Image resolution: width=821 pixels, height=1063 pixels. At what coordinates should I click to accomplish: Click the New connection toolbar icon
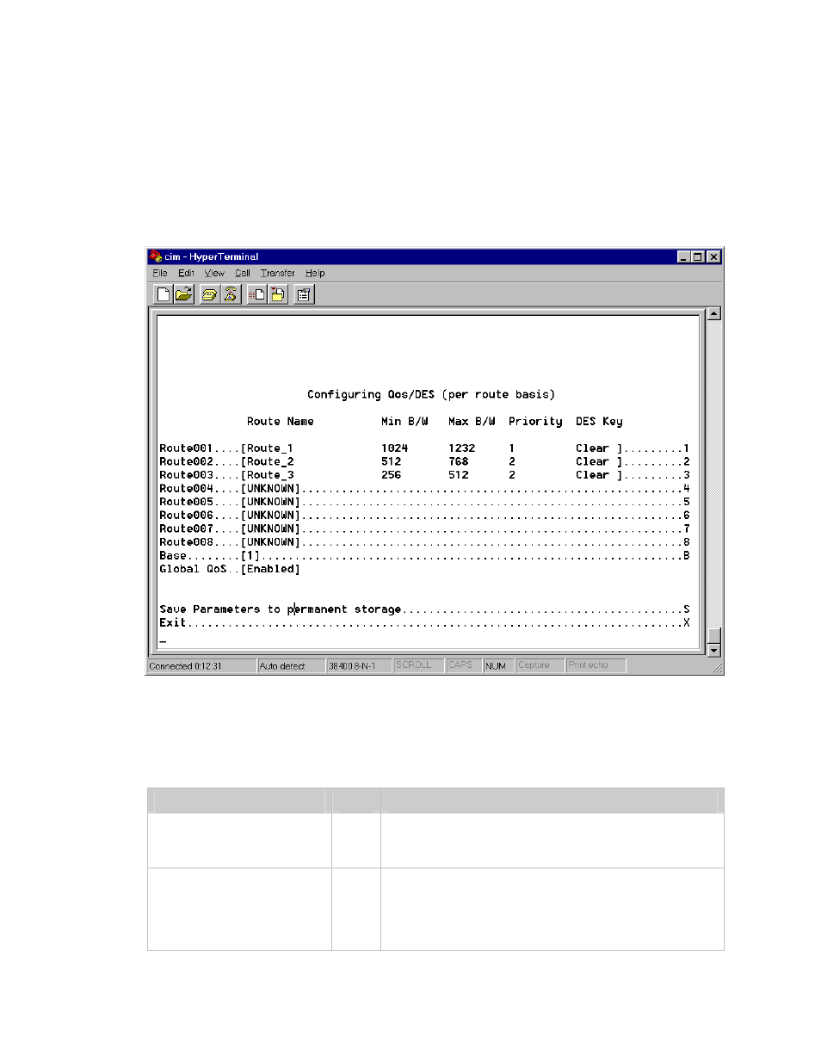tap(164, 294)
